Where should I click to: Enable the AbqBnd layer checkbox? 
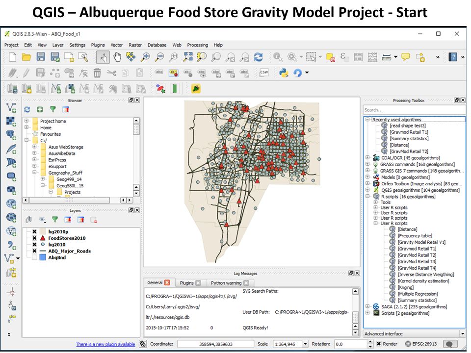coord(34,257)
